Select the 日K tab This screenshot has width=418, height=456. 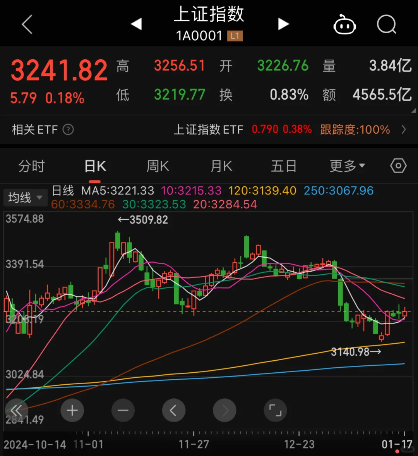click(x=95, y=166)
